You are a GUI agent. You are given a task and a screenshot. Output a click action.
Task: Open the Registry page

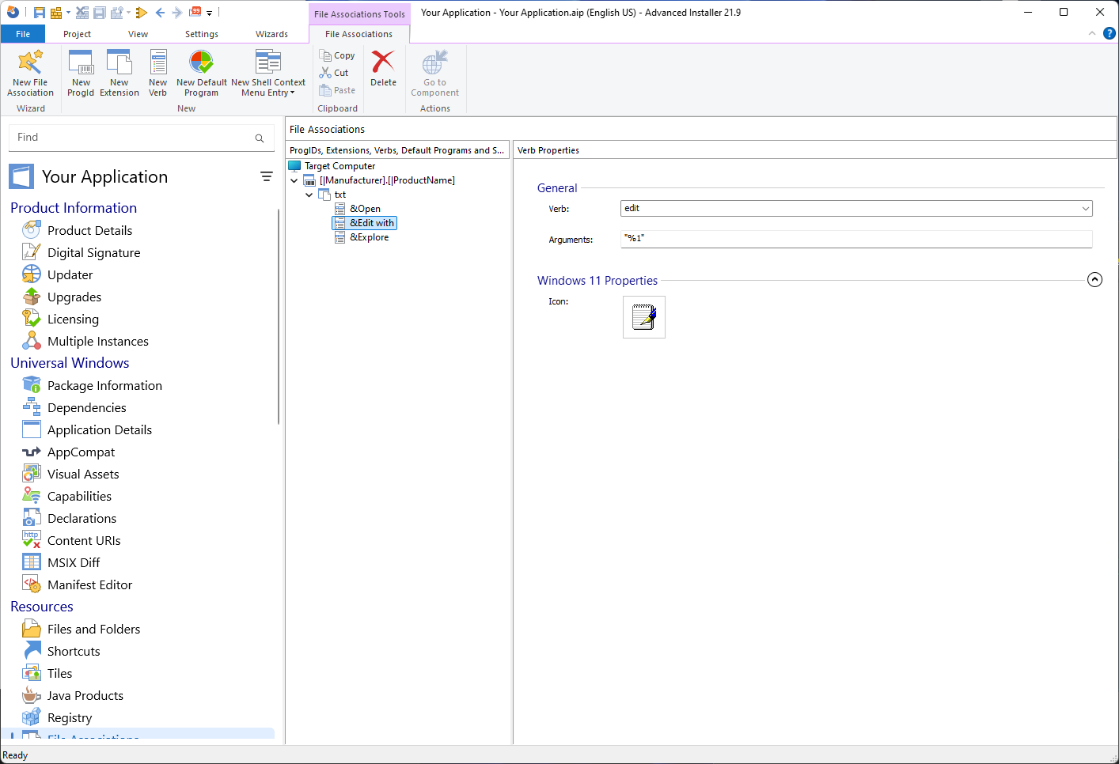click(x=70, y=717)
